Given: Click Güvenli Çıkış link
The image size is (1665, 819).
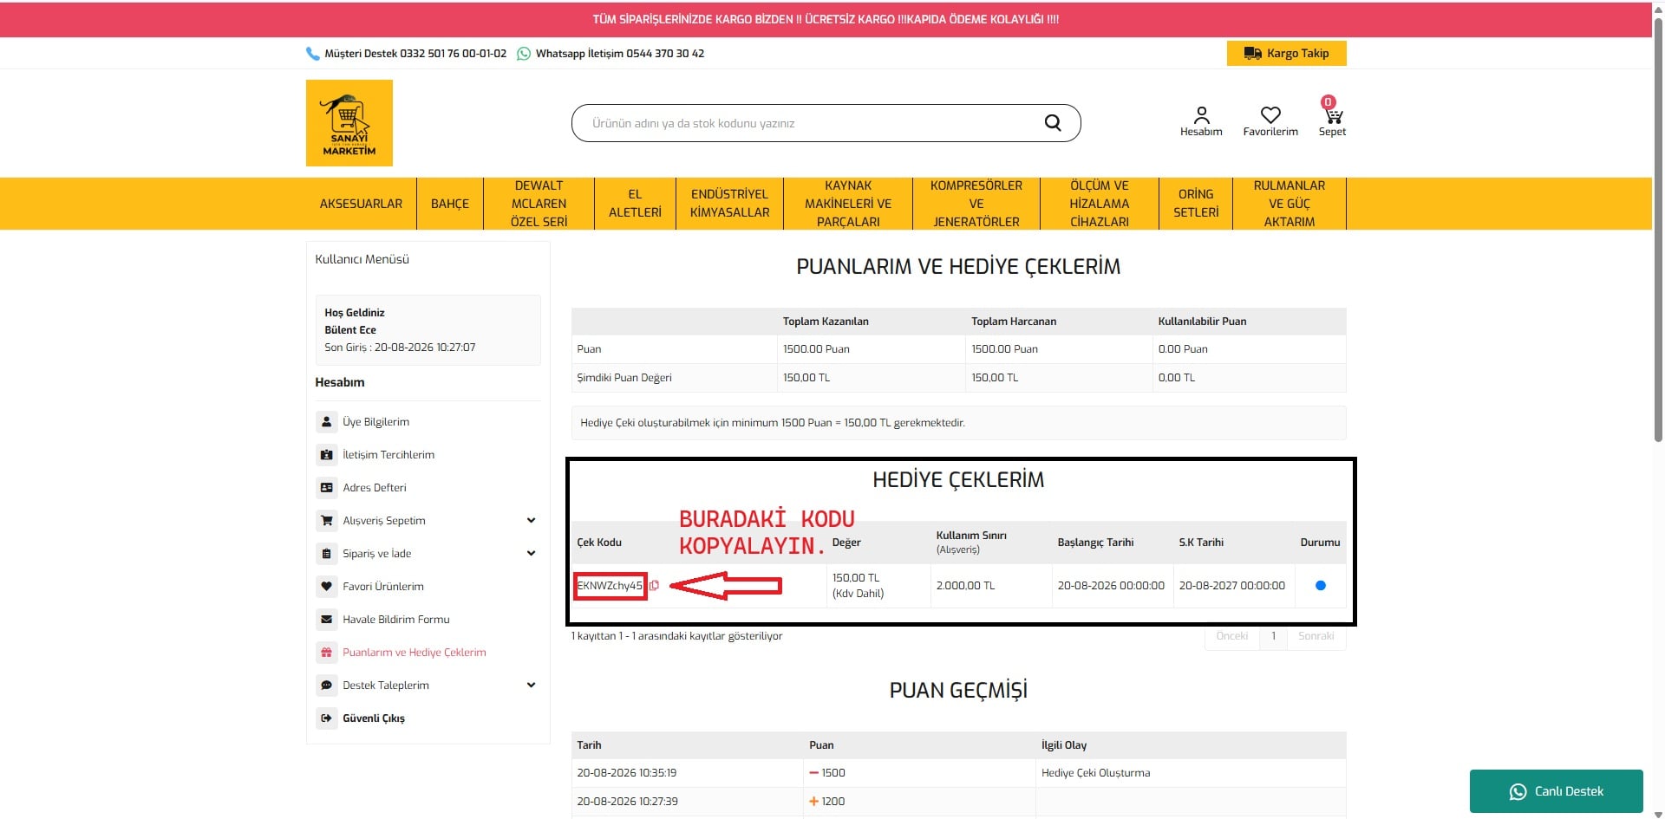Looking at the screenshot, I should [373, 718].
